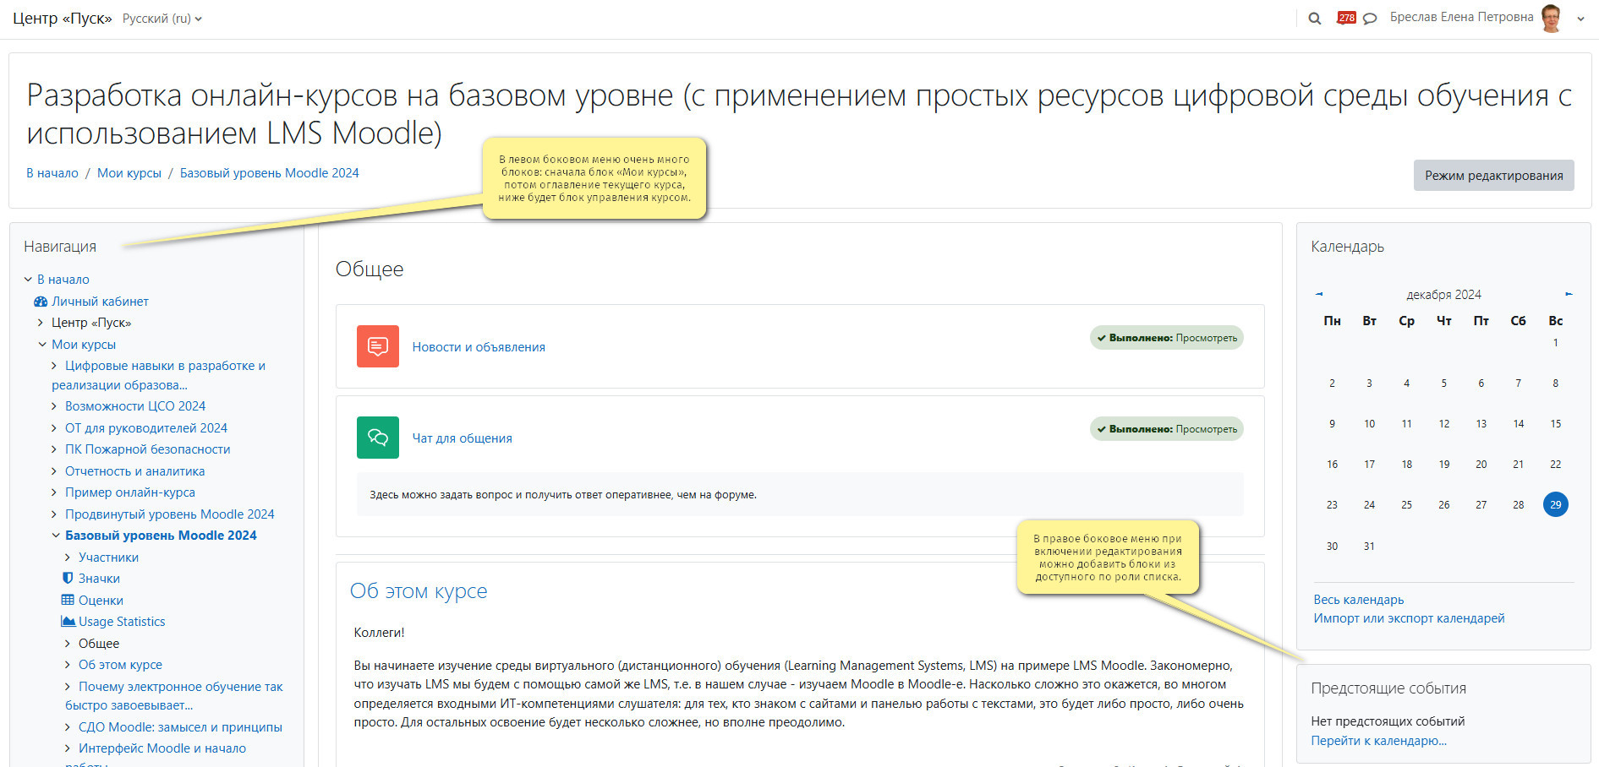Expand the Участники node
The height and width of the screenshot is (767, 1599).
tap(68, 558)
